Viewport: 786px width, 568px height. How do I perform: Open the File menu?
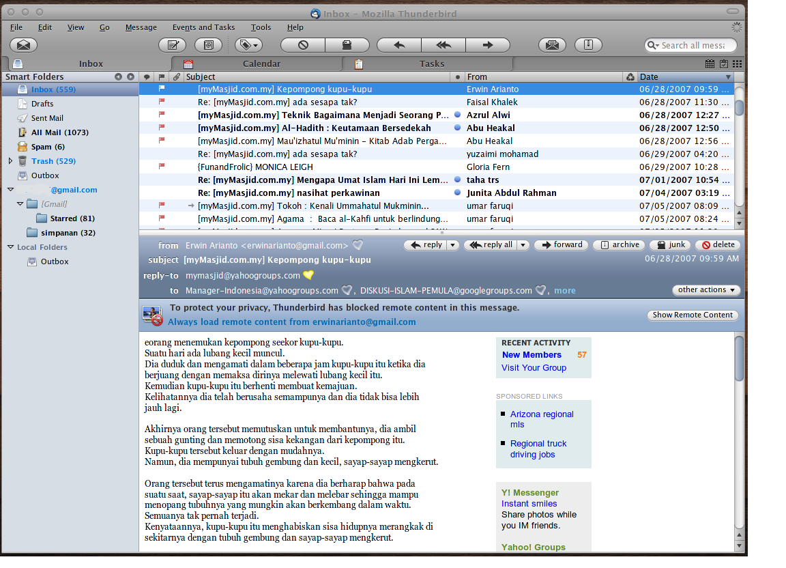(x=16, y=27)
